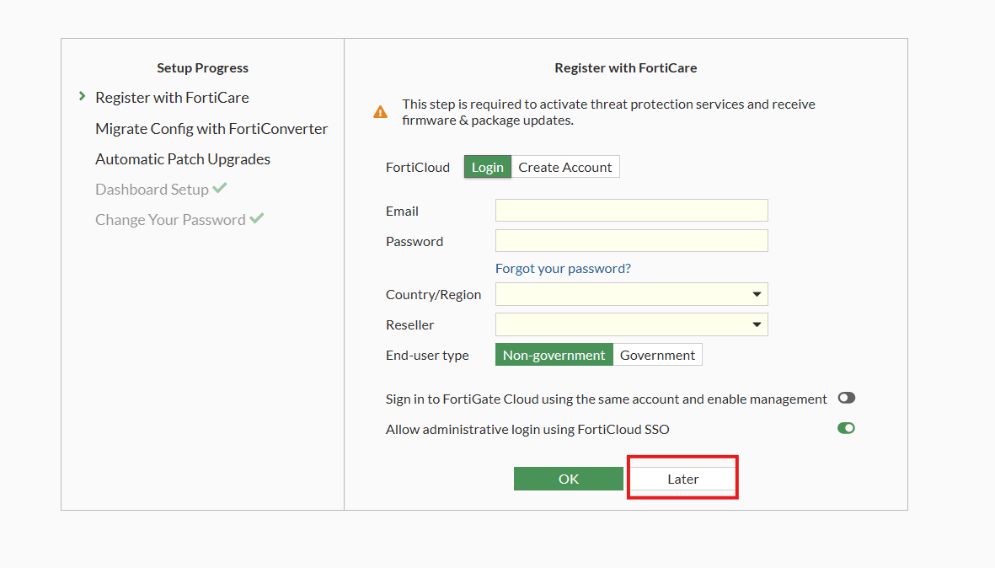The height and width of the screenshot is (568, 995).
Task: Switch to the Create Account tab
Action: tap(564, 167)
